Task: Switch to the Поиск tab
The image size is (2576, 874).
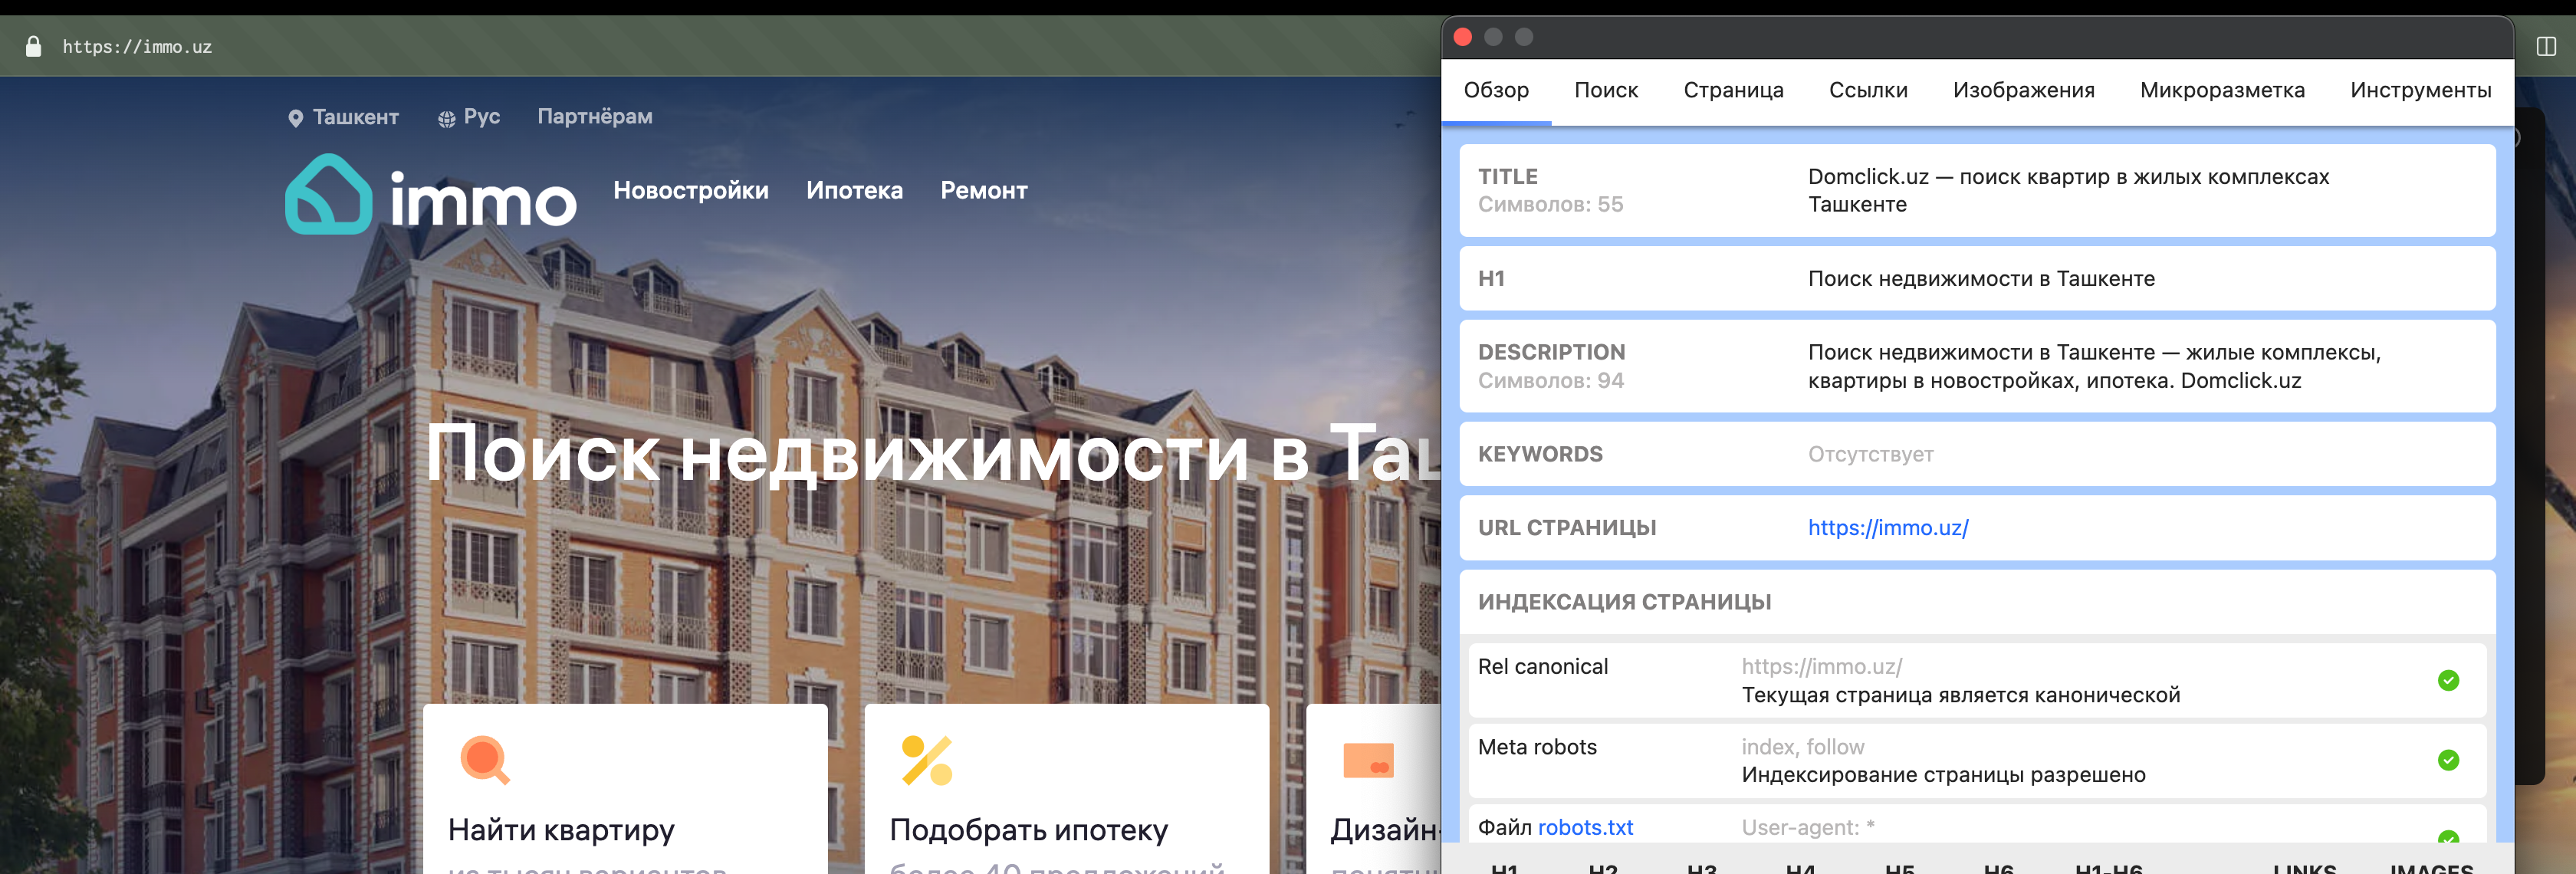Action: 1605,90
